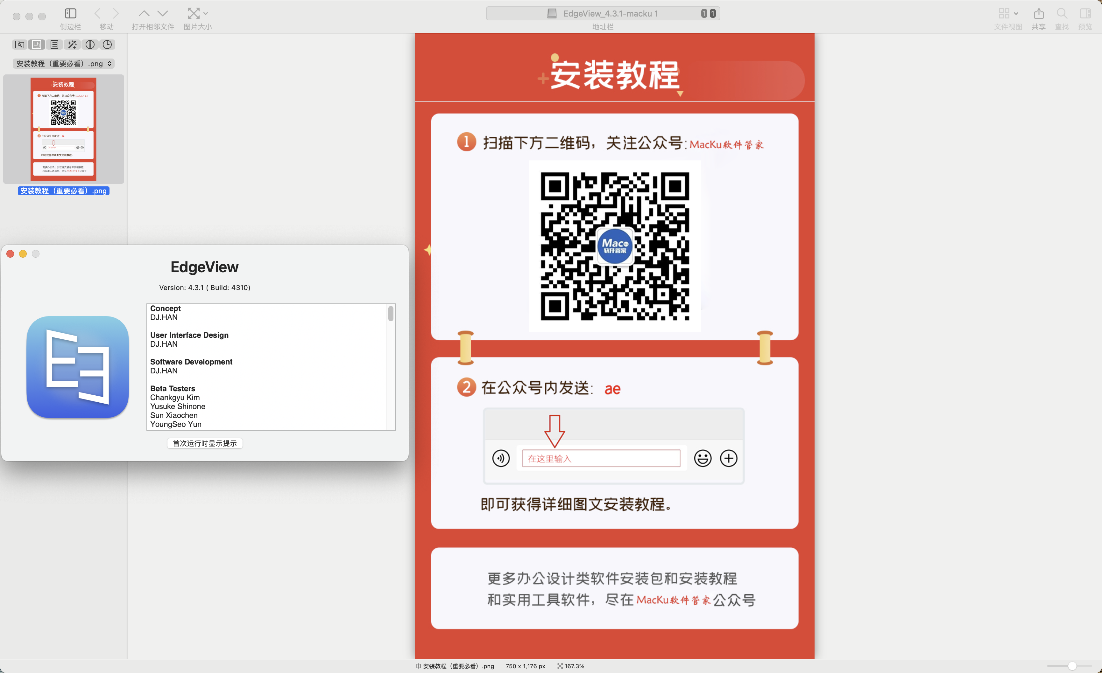Select the file browser tab in sidebar

point(20,44)
